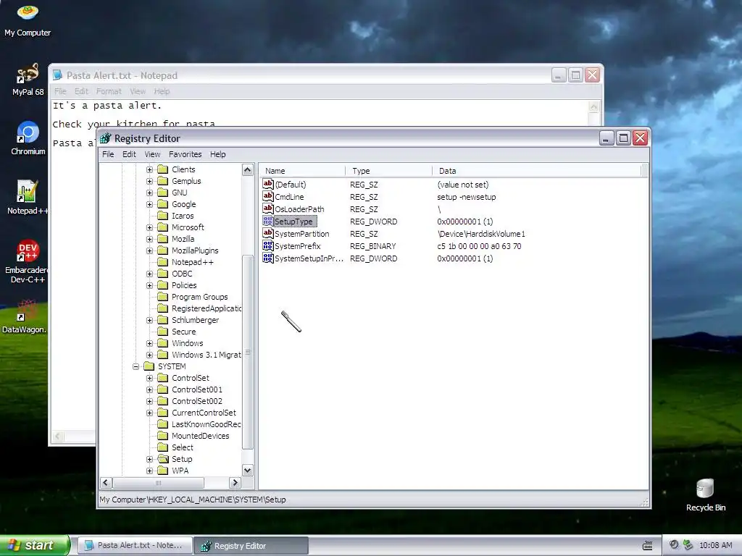This screenshot has width=742, height=556.
Task: Select the SystemPrefix binary value icon
Action: pyautogui.click(x=268, y=245)
